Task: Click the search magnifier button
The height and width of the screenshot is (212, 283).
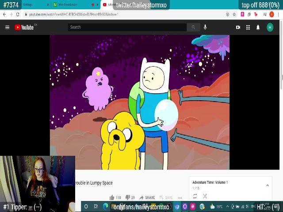Action: (x=193, y=27)
